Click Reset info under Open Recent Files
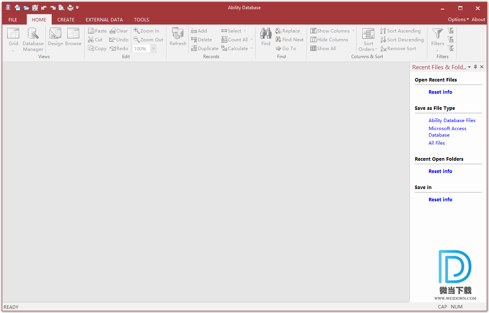 click(440, 92)
